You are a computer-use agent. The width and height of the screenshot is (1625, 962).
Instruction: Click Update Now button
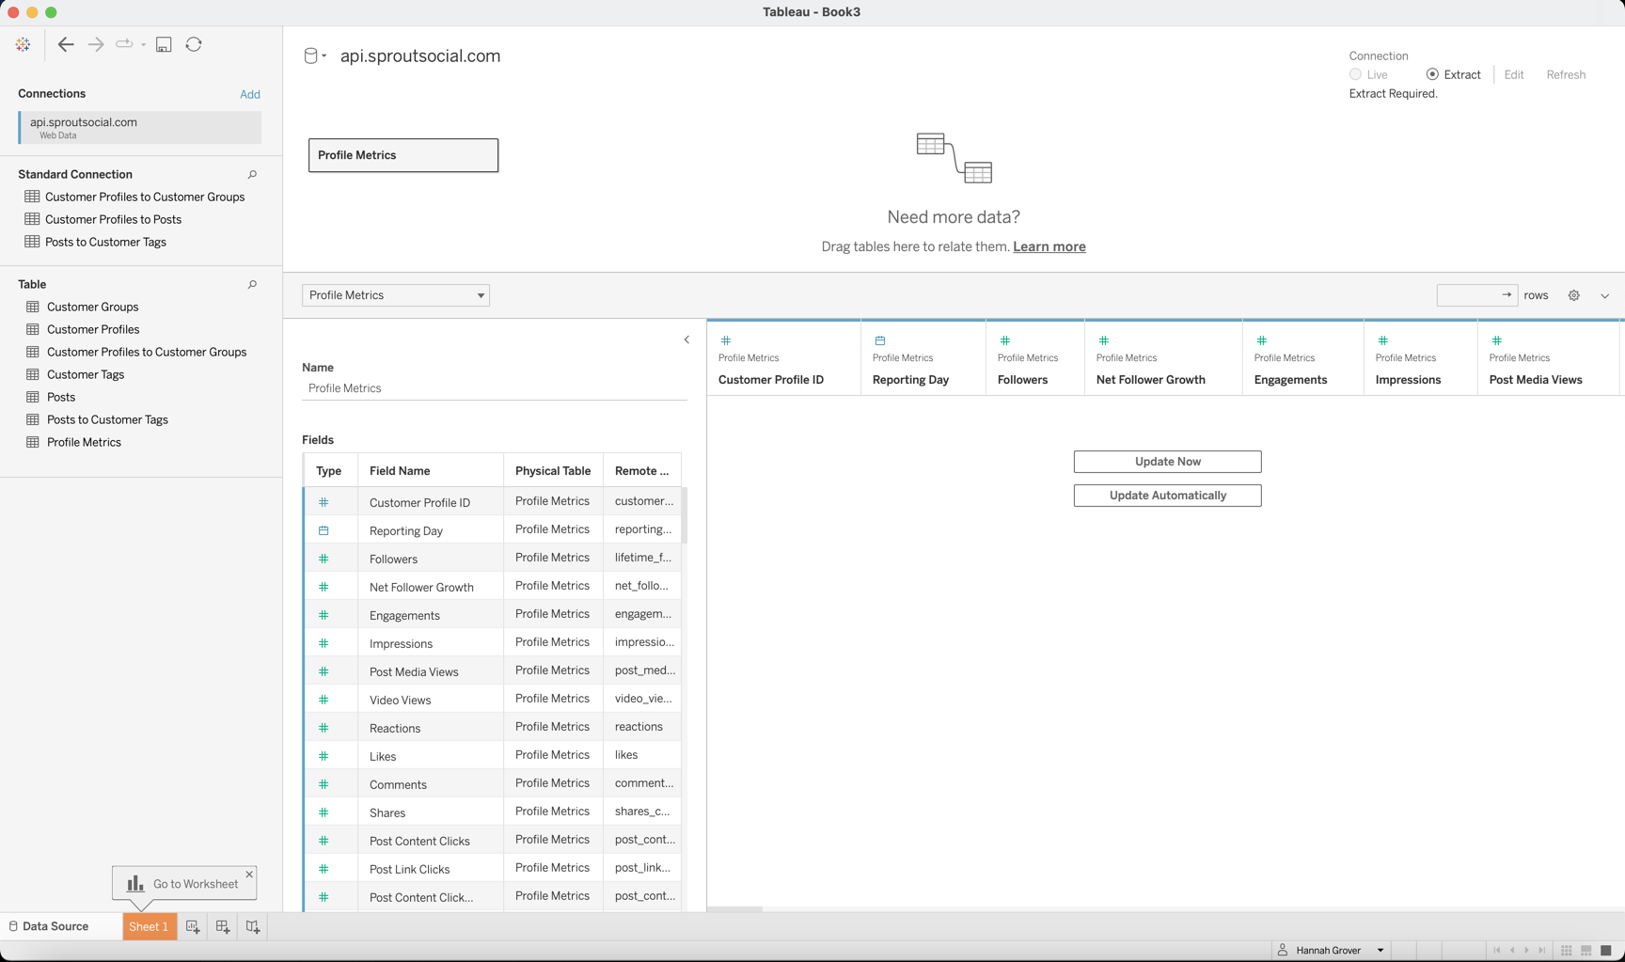point(1167,462)
